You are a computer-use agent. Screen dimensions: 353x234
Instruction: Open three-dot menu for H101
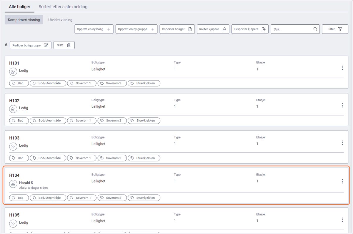point(342,68)
